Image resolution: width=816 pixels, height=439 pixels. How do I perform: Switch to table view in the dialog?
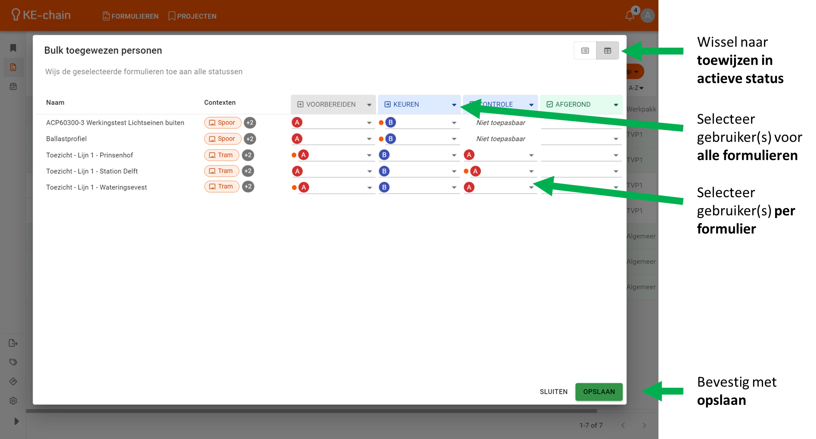click(x=608, y=50)
